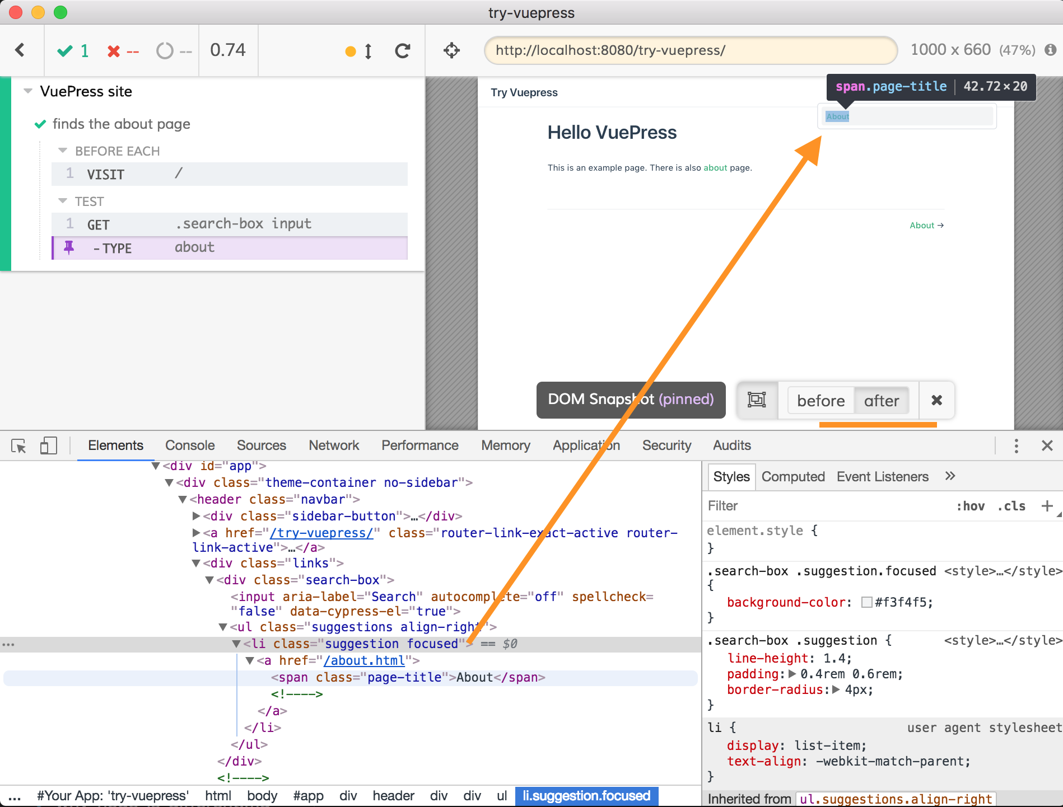Collapse the li class="suggestion focused" node

coord(236,644)
